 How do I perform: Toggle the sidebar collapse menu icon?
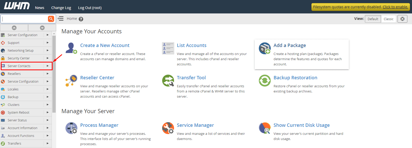[61, 19]
